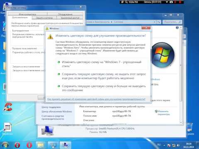The width and height of the screenshot is (199, 149).
Task: Open the CCleaner desktop shortcut
Action: (8, 108)
